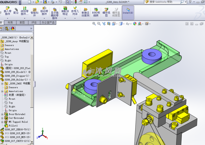The image size is (205, 145).
Task: Expand the Boss-Extrude1 feature node
Action: (2, 114)
